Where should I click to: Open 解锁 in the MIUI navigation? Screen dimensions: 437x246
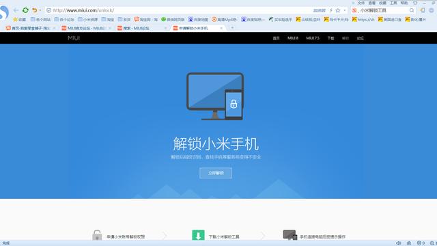pos(346,38)
